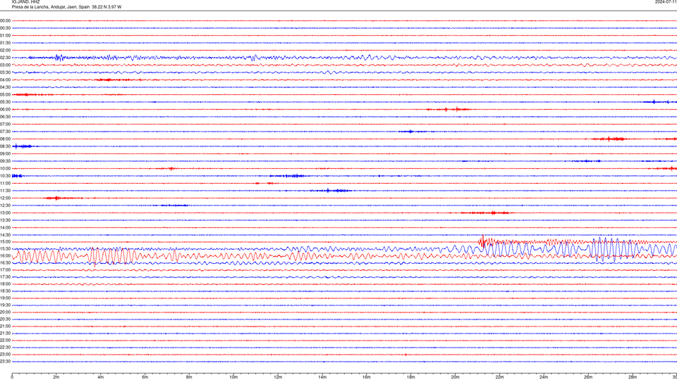
Task: Click the 10m tick label on the time axis
Action: pos(233,377)
